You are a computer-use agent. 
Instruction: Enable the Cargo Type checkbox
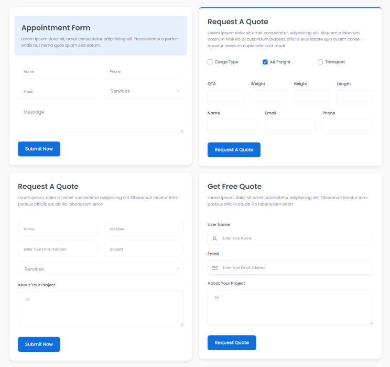coord(210,62)
